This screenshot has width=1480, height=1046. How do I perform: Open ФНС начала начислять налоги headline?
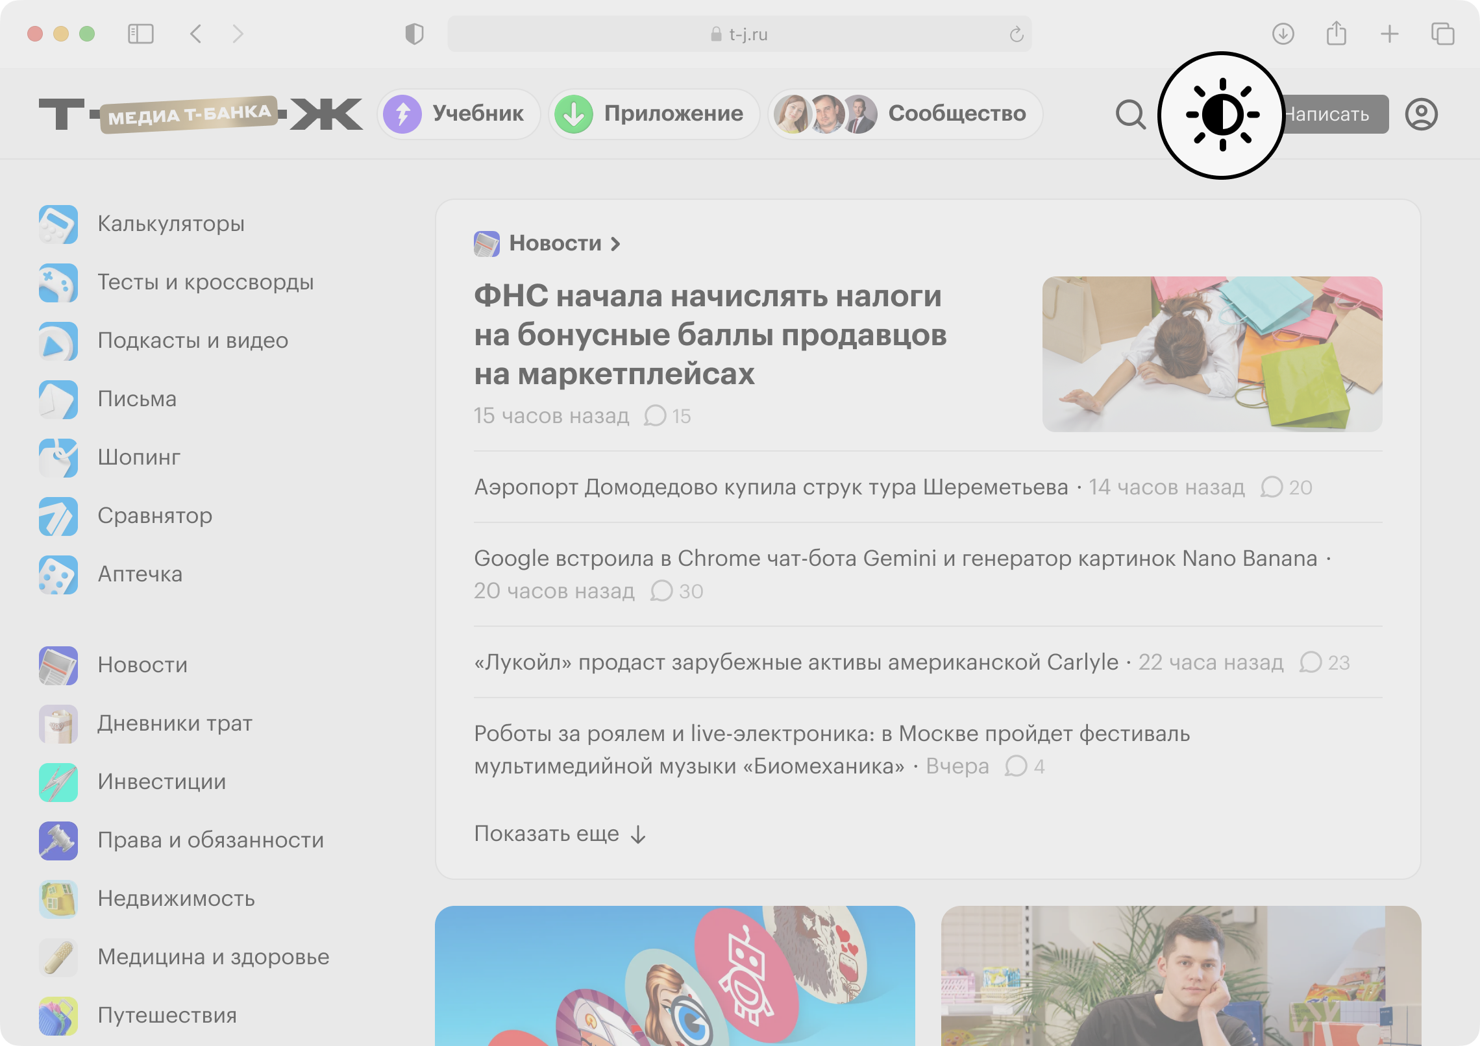[x=710, y=335]
